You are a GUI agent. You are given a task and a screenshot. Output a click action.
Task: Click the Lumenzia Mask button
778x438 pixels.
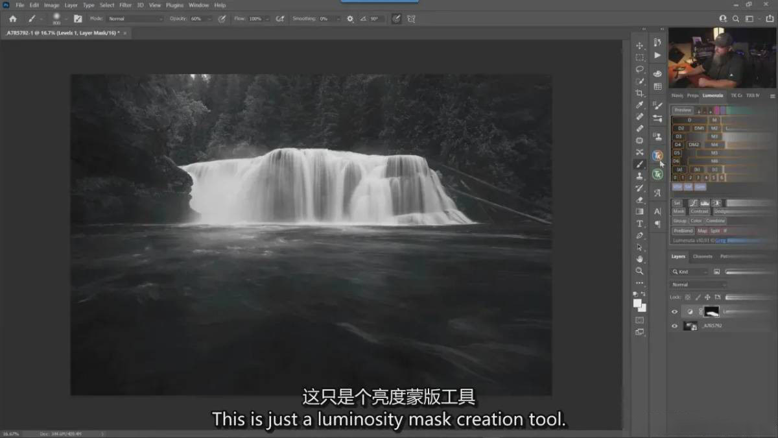click(679, 212)
